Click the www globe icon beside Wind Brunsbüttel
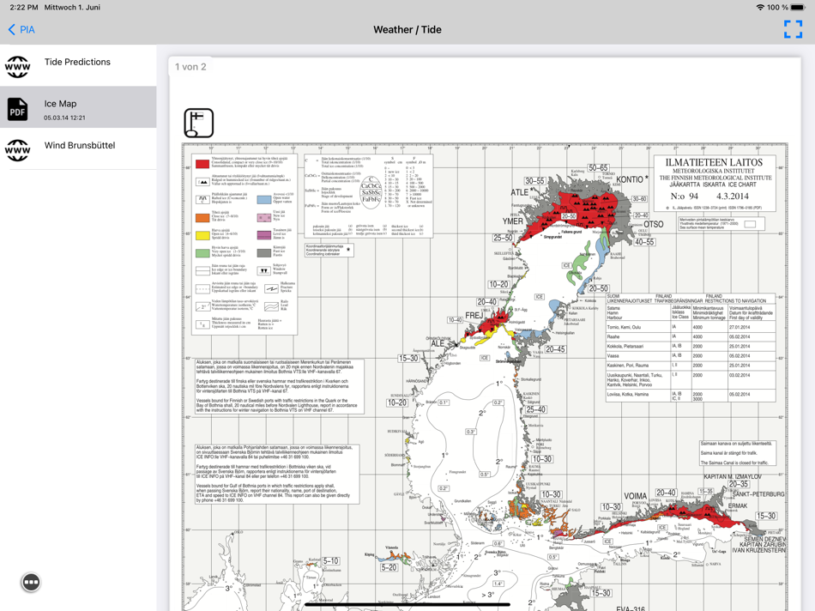This screenshot has width=815, height=611. pos(18,150)
